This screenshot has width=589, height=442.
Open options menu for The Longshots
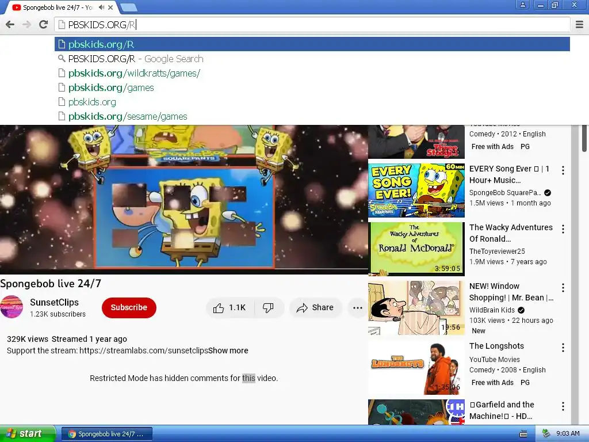563,348
